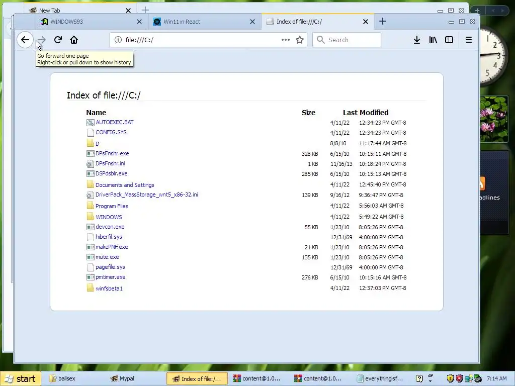Switch to the Win11 in React tab

(x=205, y=22)
